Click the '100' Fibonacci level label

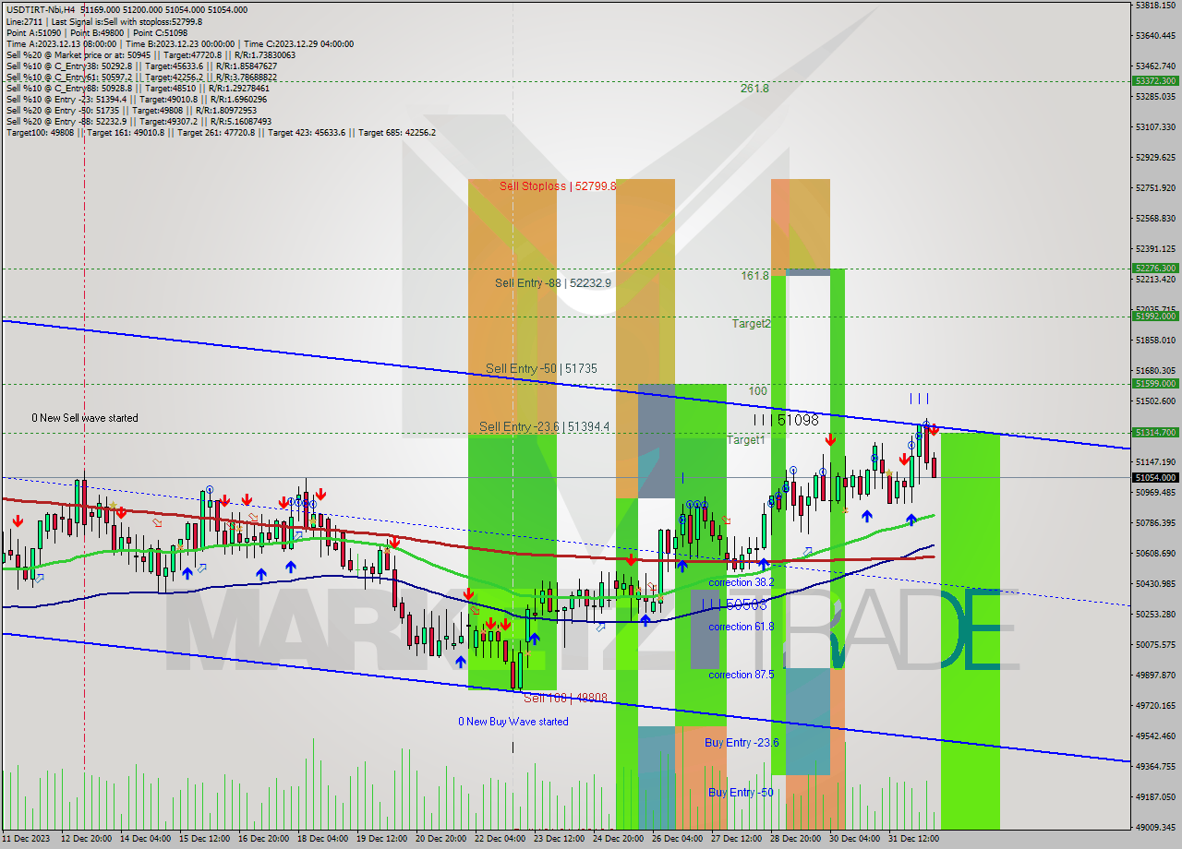[x=757, y=391]
